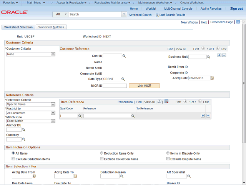Image resolution: width=246 pixels, height=185 pixels.
Task: Click the Business Unit lookup magnifier icon
Action: pyautogui.click(x=209, y=57)
